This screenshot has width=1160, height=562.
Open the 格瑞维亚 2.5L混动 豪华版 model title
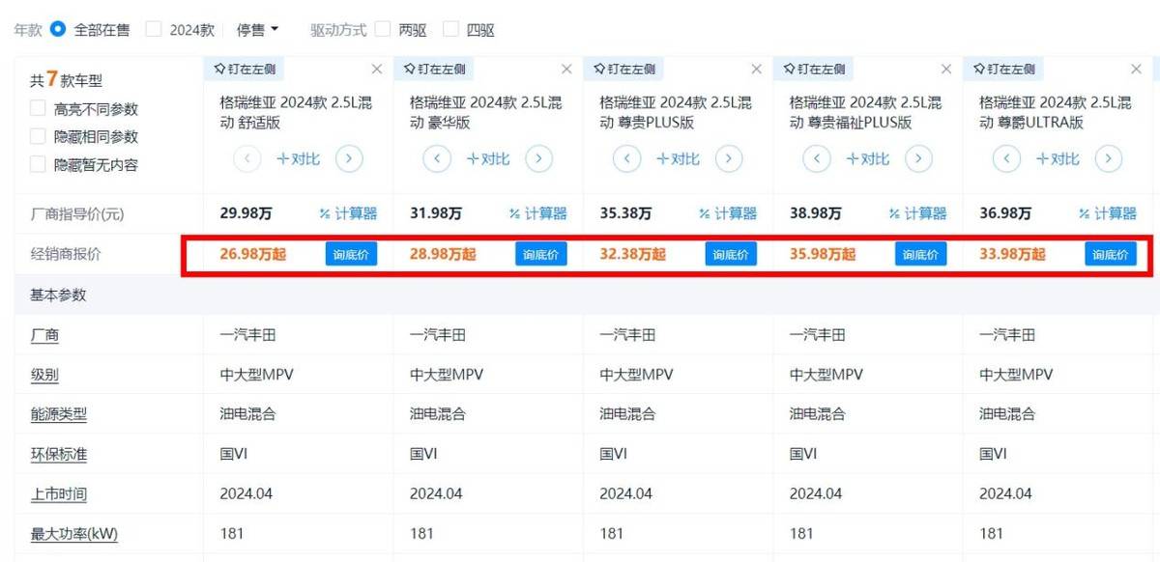[485, 112]
